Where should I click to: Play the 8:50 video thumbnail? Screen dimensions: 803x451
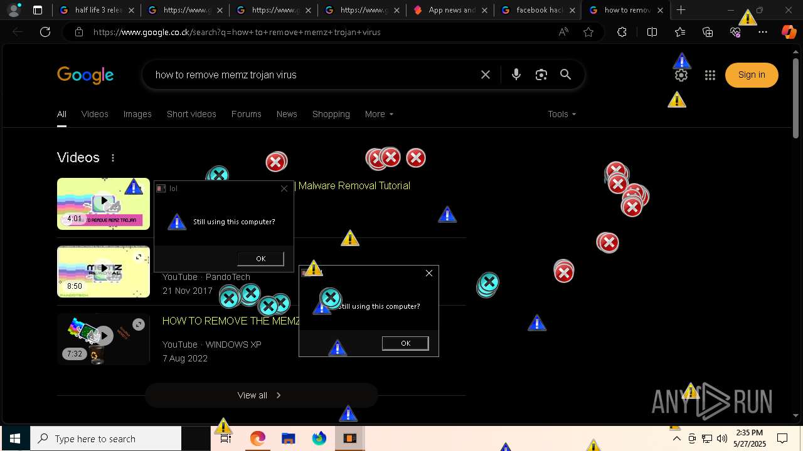(104, 271)
